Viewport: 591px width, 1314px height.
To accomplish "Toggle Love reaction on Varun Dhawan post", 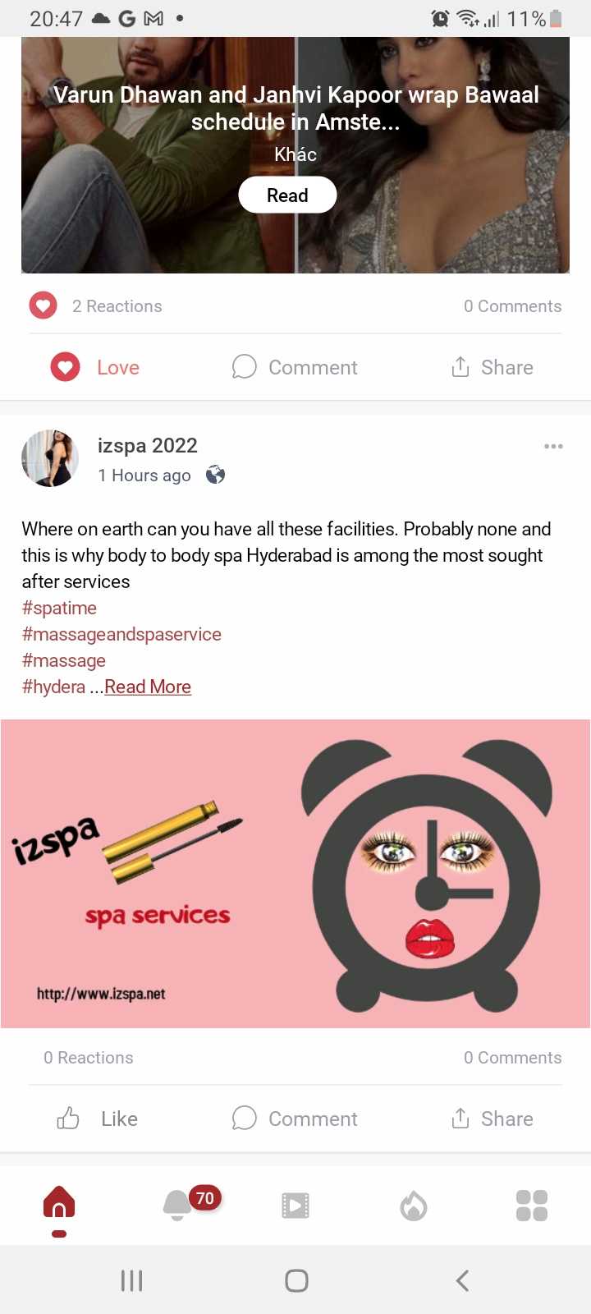I will 95,367.
